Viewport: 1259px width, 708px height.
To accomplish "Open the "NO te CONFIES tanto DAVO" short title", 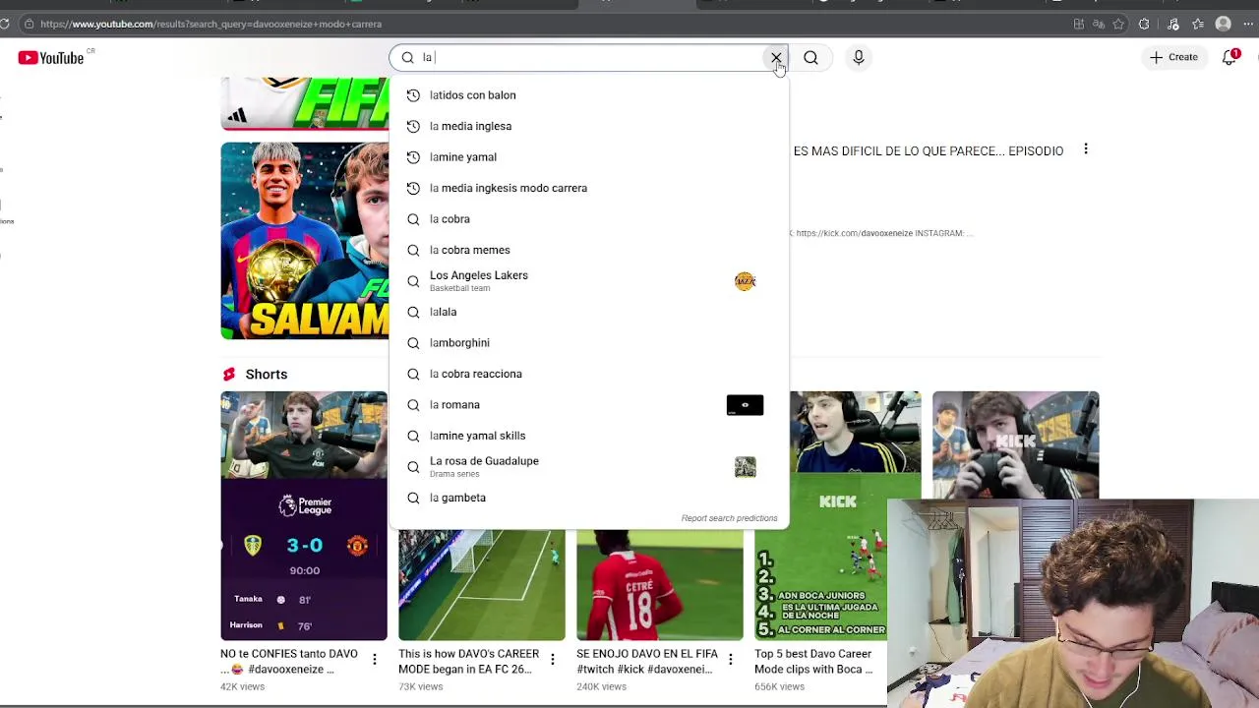I will (289, 661).
